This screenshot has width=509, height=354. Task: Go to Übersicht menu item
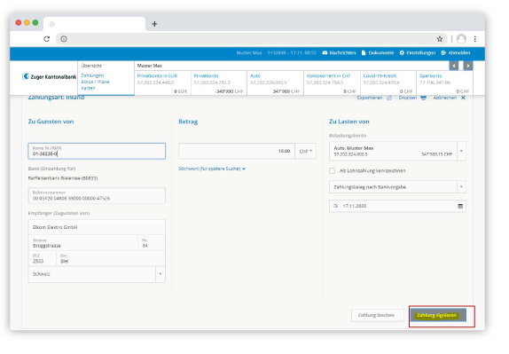(x=91, y=66)
